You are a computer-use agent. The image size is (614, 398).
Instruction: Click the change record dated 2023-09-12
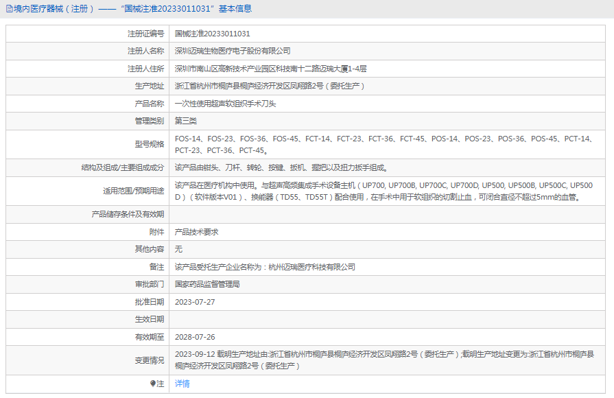click(385, 360)
